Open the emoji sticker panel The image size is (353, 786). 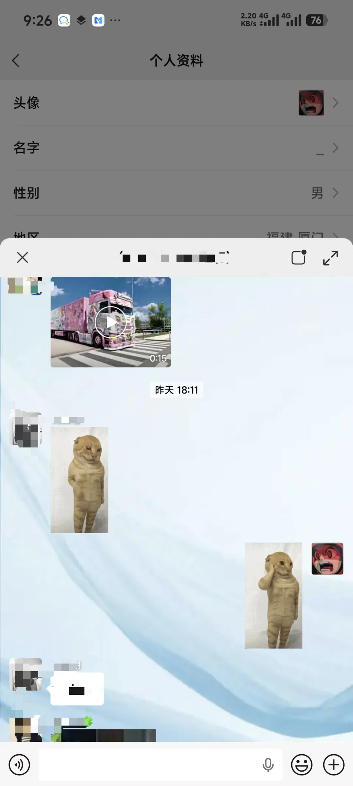pos(301,765)
